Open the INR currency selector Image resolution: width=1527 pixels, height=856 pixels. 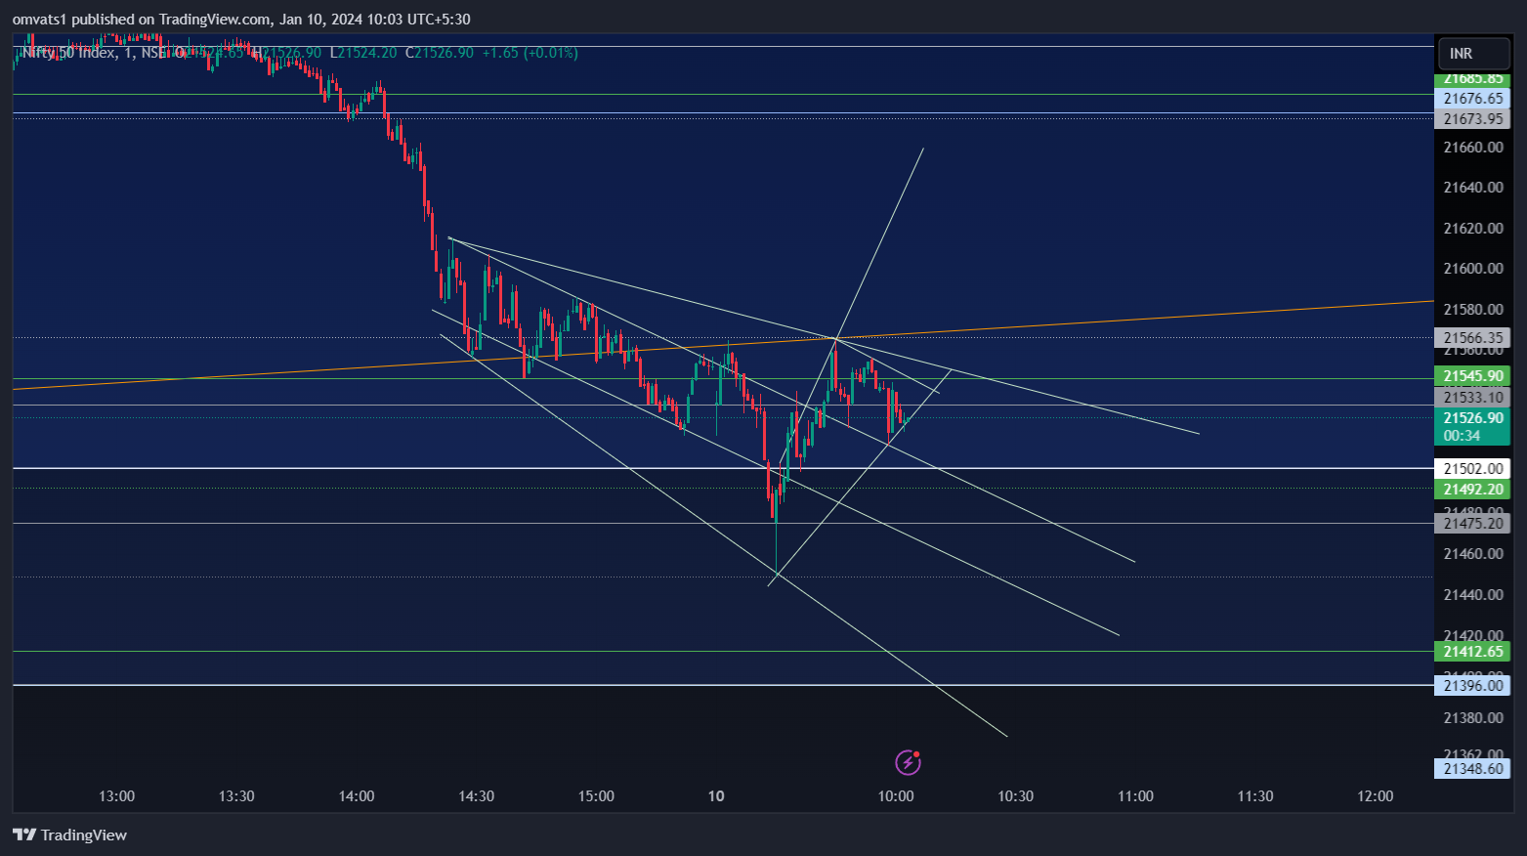(x=1473, y=54)
